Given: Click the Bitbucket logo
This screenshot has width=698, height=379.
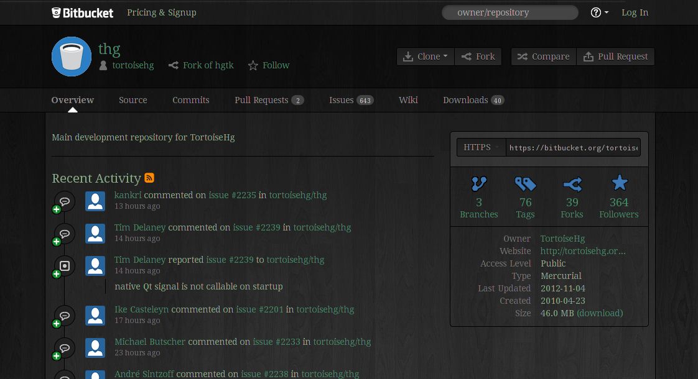Looking at the screenshot, I should coord(81,12).
